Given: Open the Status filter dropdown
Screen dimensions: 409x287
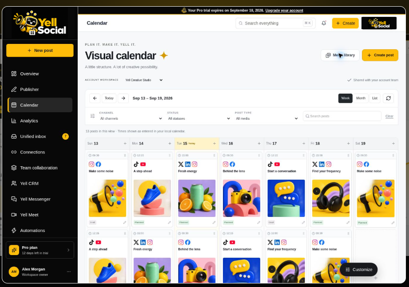Looking at the screenshot, I should 199,118.
